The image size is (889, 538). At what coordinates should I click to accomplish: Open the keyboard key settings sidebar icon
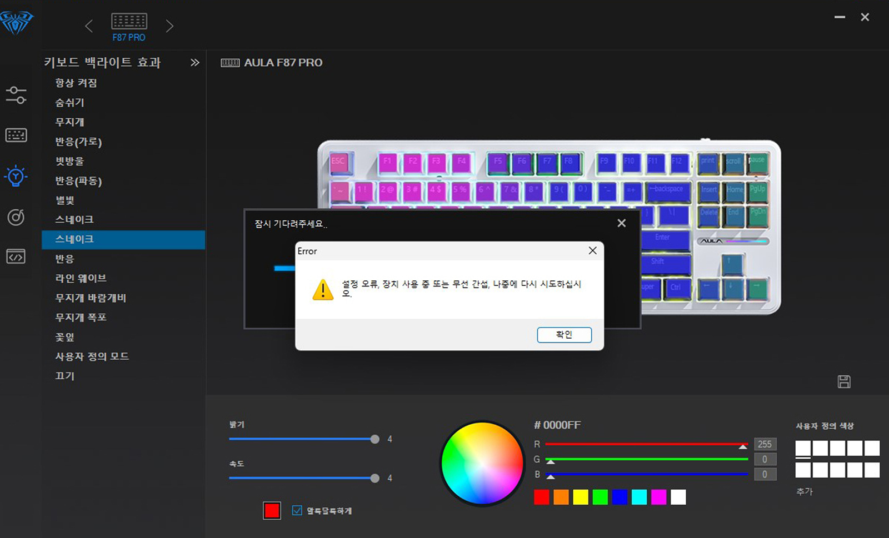point(16,135)
